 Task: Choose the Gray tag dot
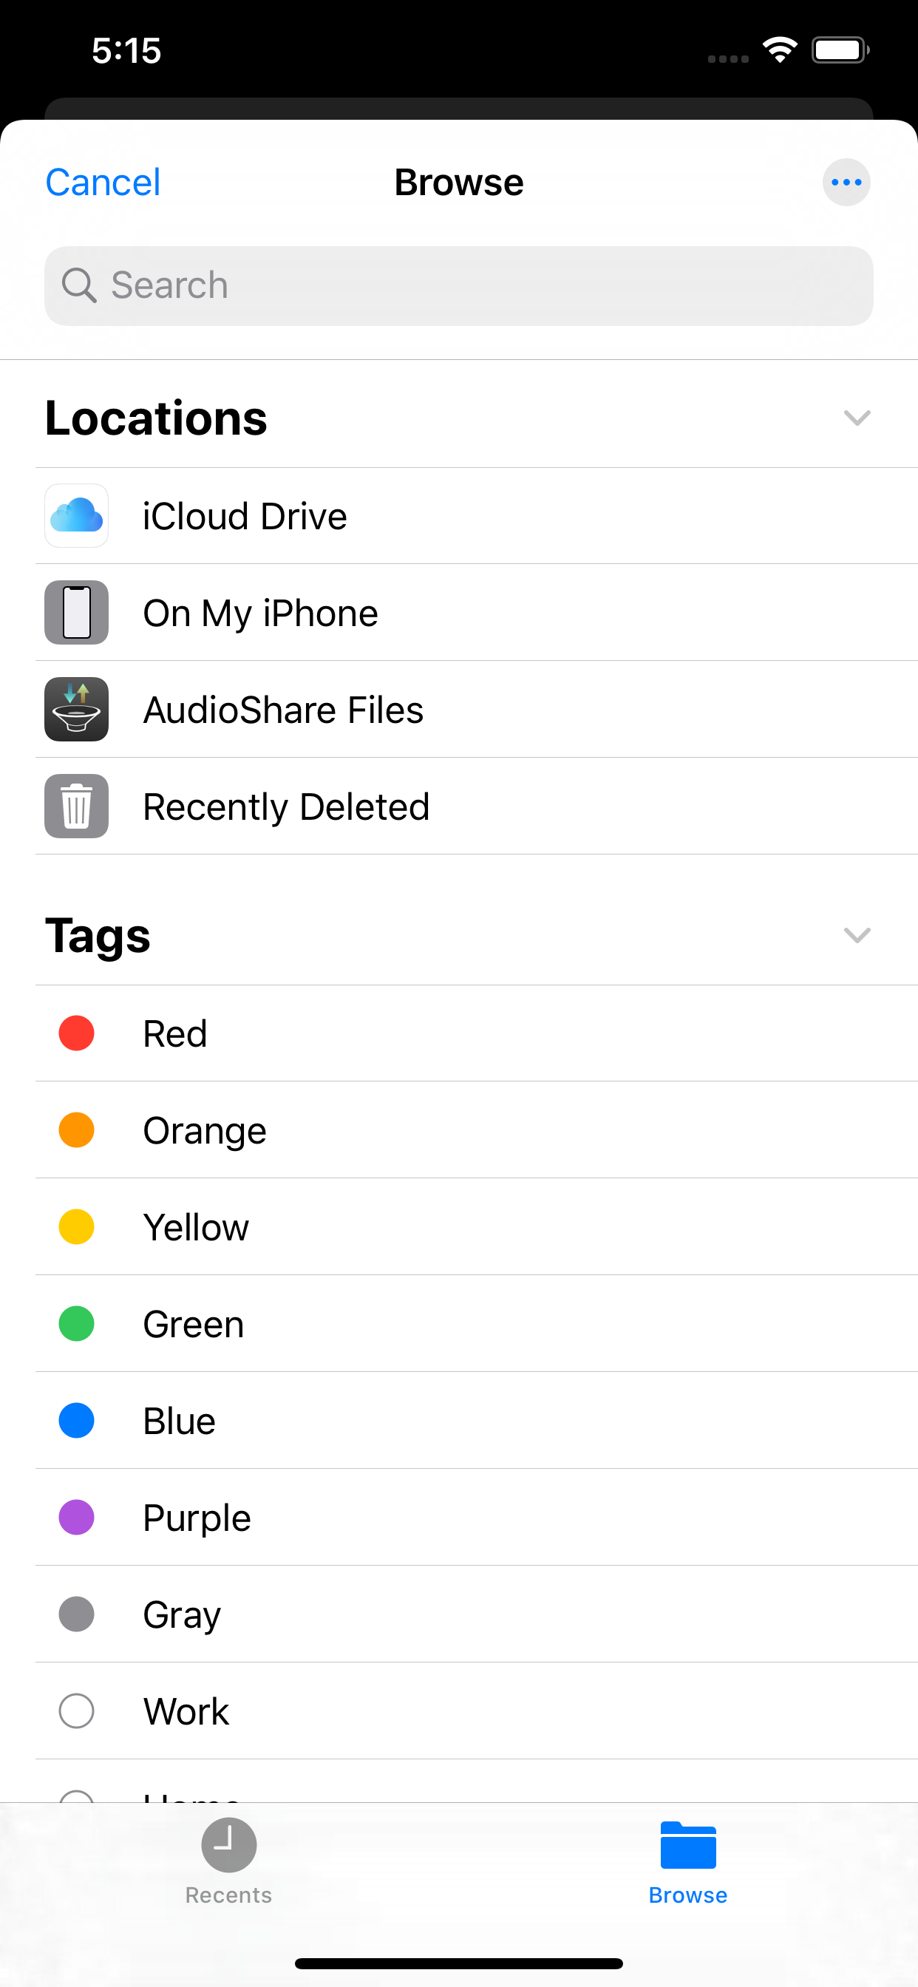tap(76, 1614)
